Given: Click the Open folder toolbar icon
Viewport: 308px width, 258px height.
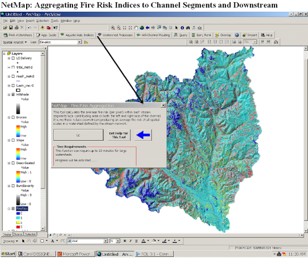Looking at the screenshot, I should (5, 28).
